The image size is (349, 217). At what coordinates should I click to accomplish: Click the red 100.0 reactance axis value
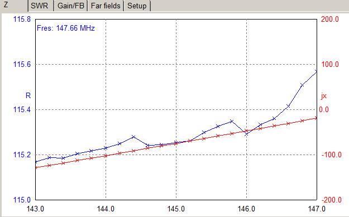pos(330,65)
